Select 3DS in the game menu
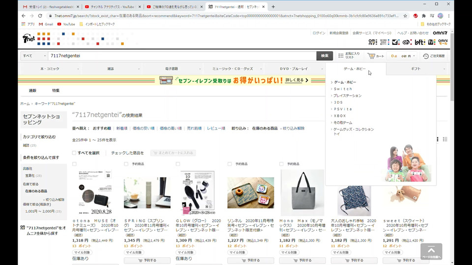The height and width of the screenshot is (265, 472). coord(338,103)
